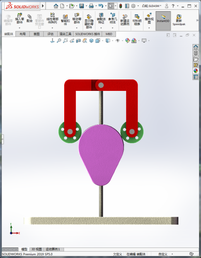Toggle Hide/Show Items eye icon
The image size is (201, 258).
click(x=118, y=41)
